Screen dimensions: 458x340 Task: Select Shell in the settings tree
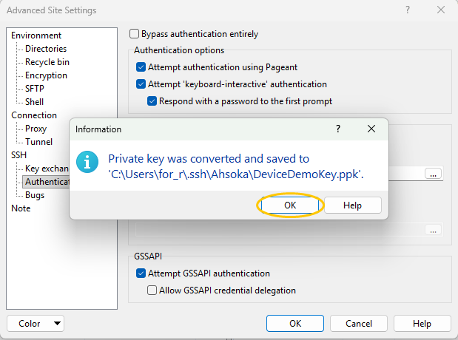(x=34, y=102)
